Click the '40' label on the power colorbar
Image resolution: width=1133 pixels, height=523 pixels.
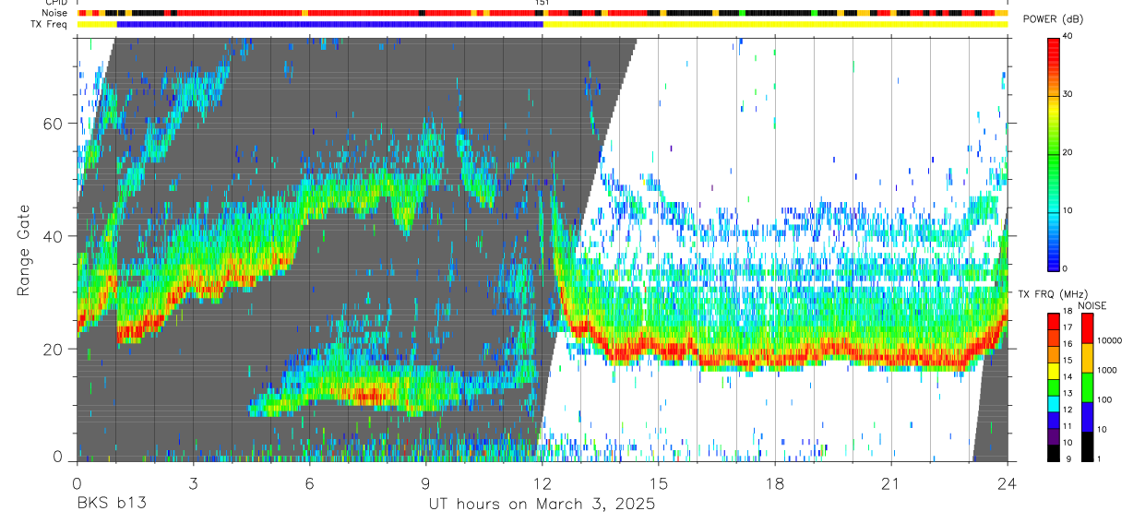pos(1067,36)
